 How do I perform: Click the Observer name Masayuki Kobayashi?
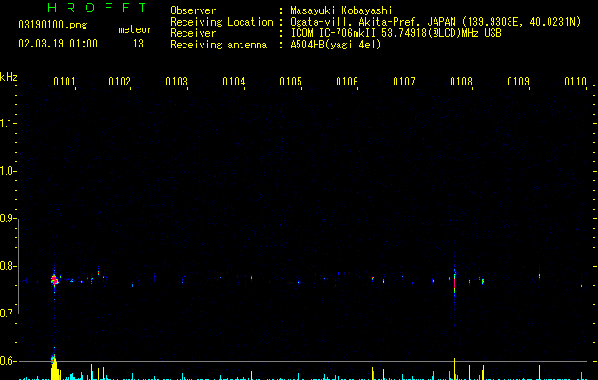coord(341,10)
